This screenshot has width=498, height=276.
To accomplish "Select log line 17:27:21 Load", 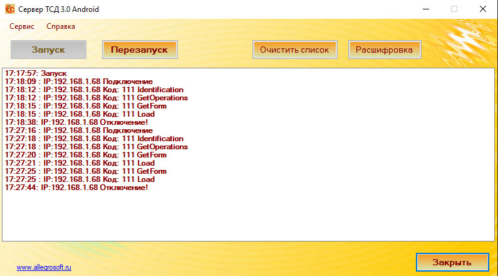I will tap(80, 163).
